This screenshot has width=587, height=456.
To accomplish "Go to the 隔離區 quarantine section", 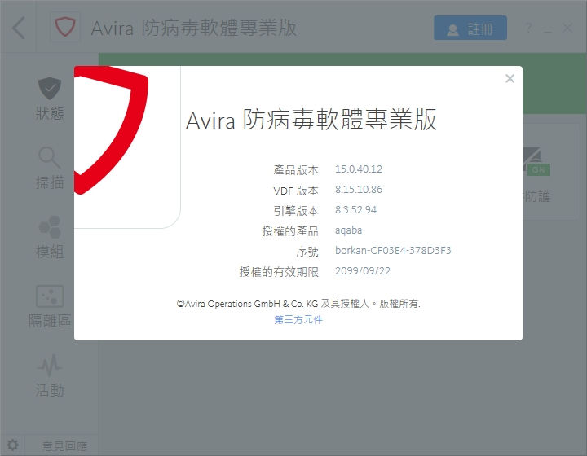I will coord(49,307).
